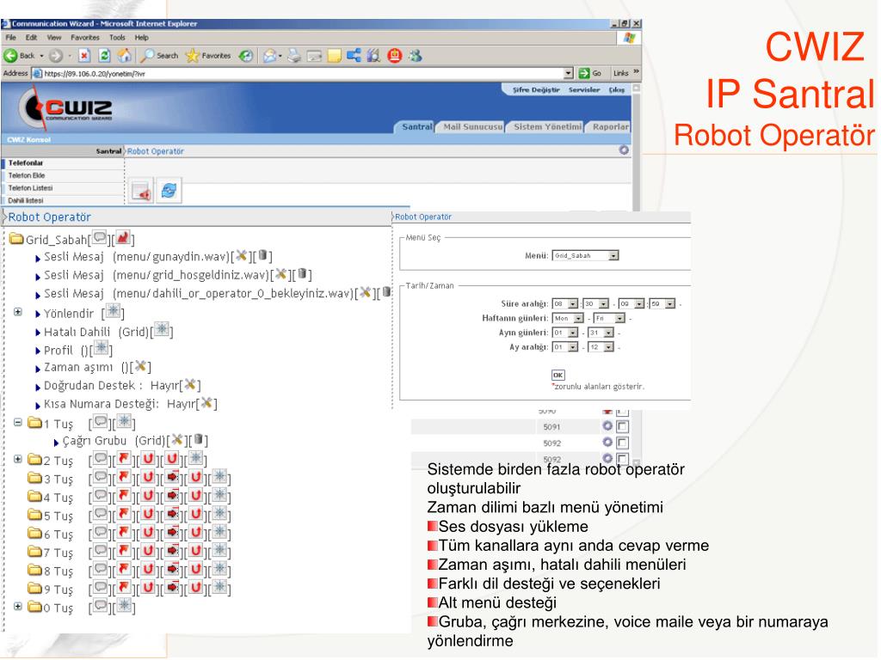
Task: Open the Tools menu
Action: coord(117,38)
